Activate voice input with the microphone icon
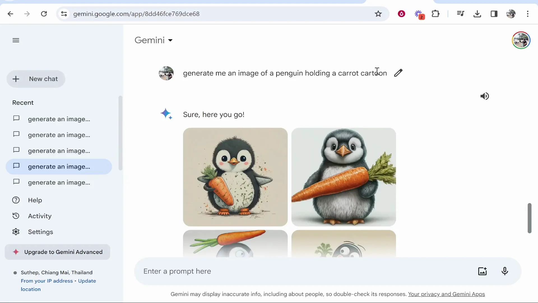 [505, 271]
